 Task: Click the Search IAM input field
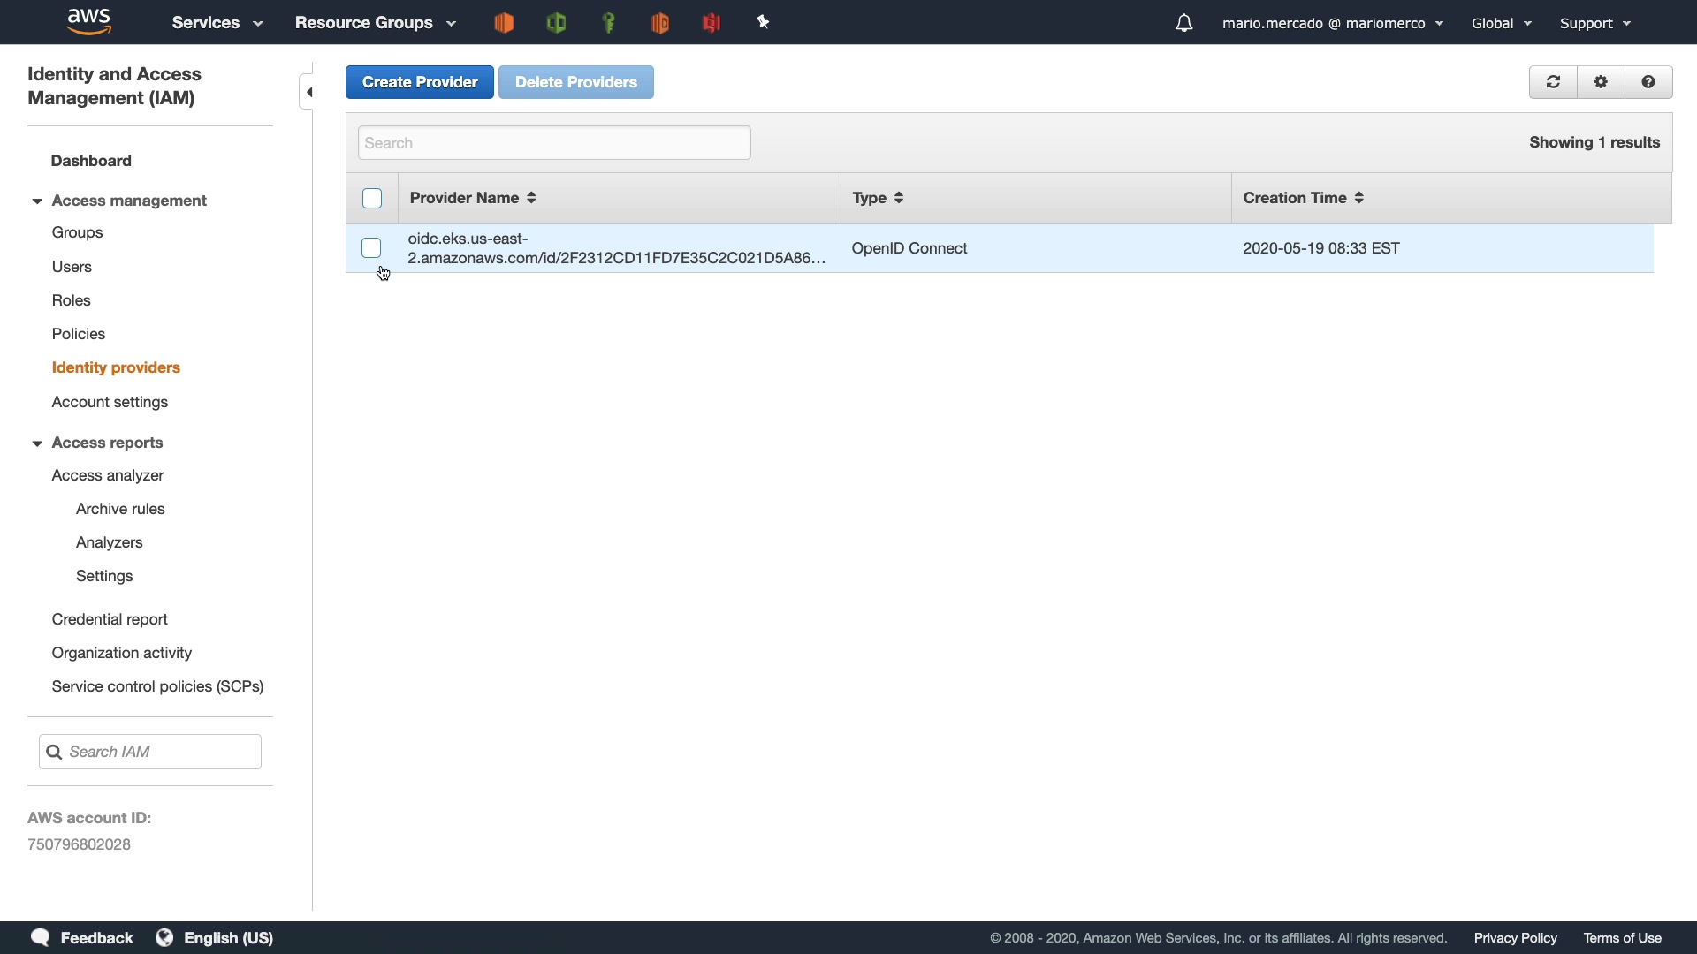pos(161,752)
